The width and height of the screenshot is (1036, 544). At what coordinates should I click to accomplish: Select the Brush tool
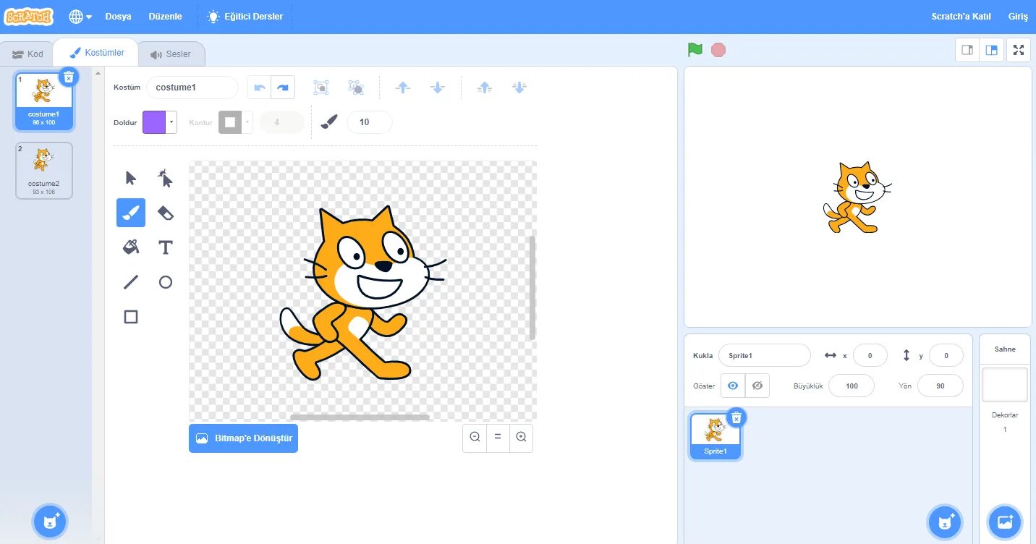(131, 213)
